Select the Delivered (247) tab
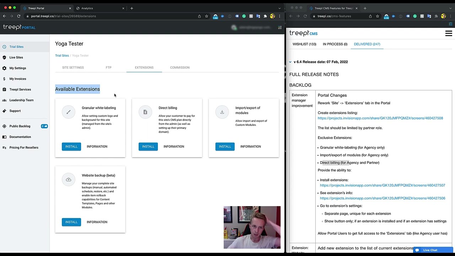The image size is (455, 256). point(367,44)
